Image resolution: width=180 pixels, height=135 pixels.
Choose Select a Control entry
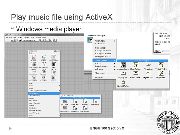click(x=44, y=103)
